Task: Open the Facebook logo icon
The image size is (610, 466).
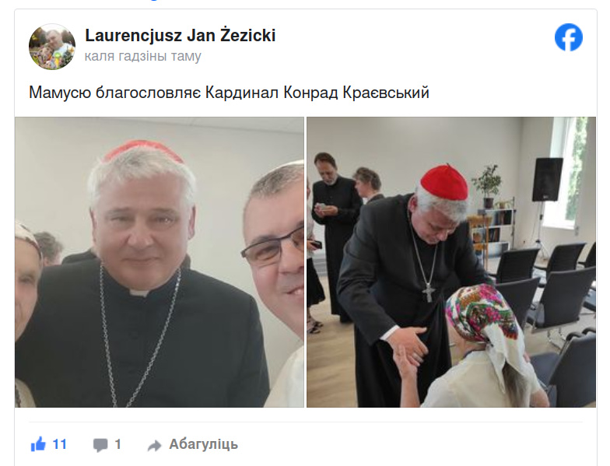Action: (568, 37)
